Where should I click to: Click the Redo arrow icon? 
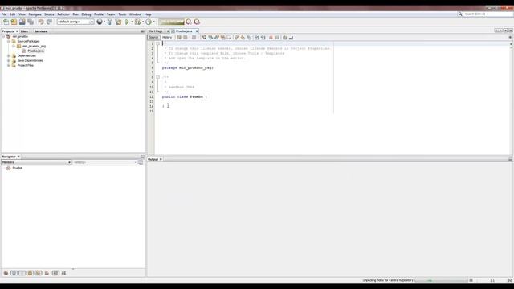pyautogui.click(x=49, y=22)
